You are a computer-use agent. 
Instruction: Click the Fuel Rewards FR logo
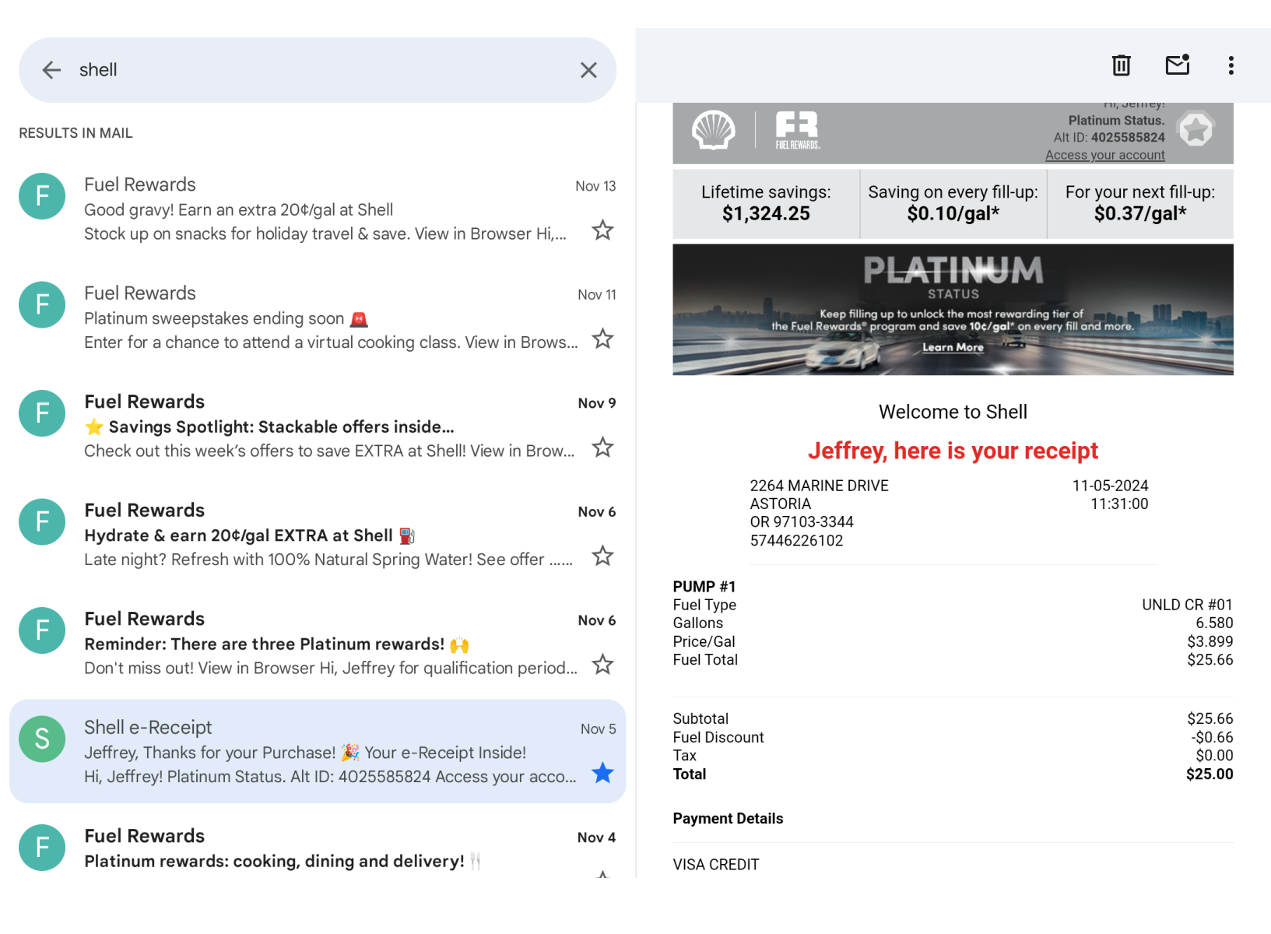tap(797, 130)
